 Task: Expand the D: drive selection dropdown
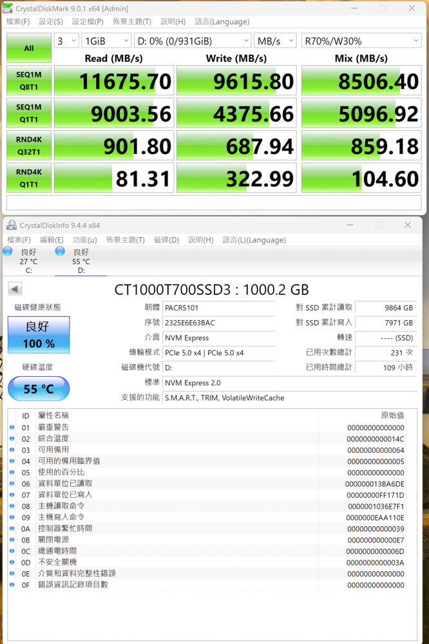click(193, 41)
